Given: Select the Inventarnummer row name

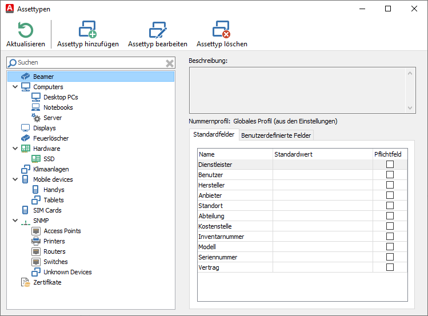Looking at the screenshot, I should pos(221,237).
